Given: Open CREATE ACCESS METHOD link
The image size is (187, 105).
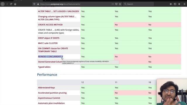Looking at the screenshot, I should [x=50, y=24].
